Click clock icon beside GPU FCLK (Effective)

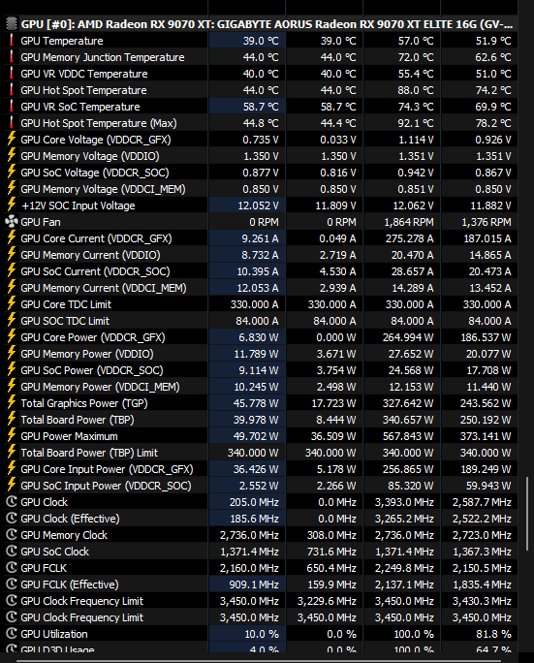12,584
